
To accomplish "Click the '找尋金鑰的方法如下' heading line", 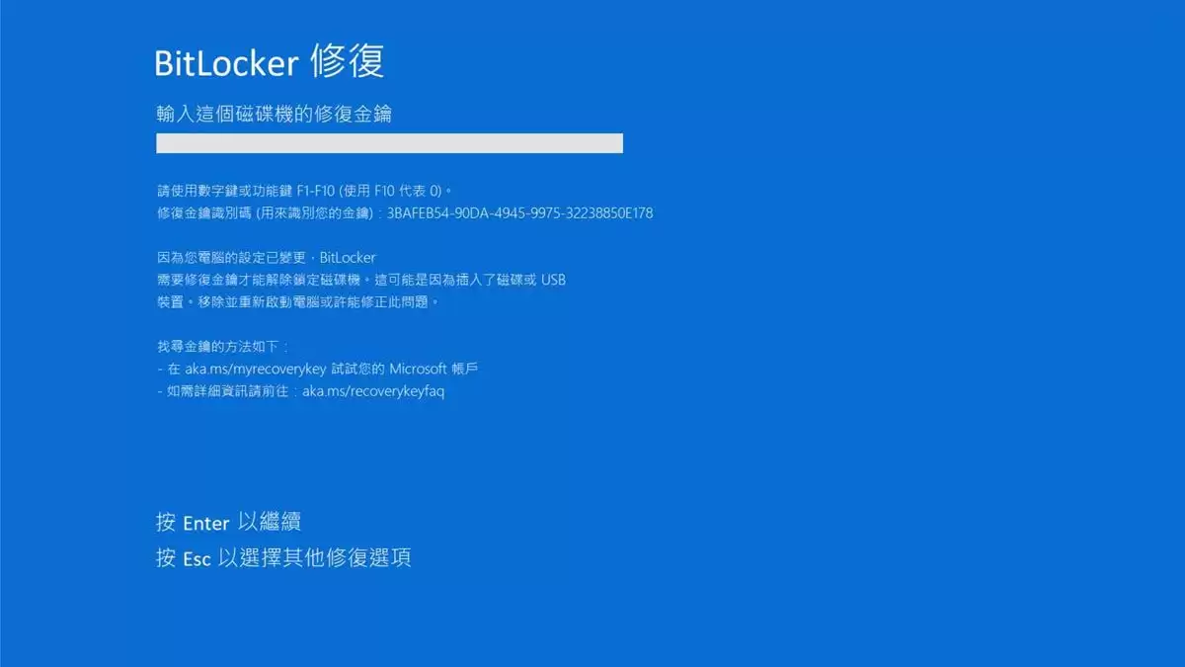I will click(222, 347).
